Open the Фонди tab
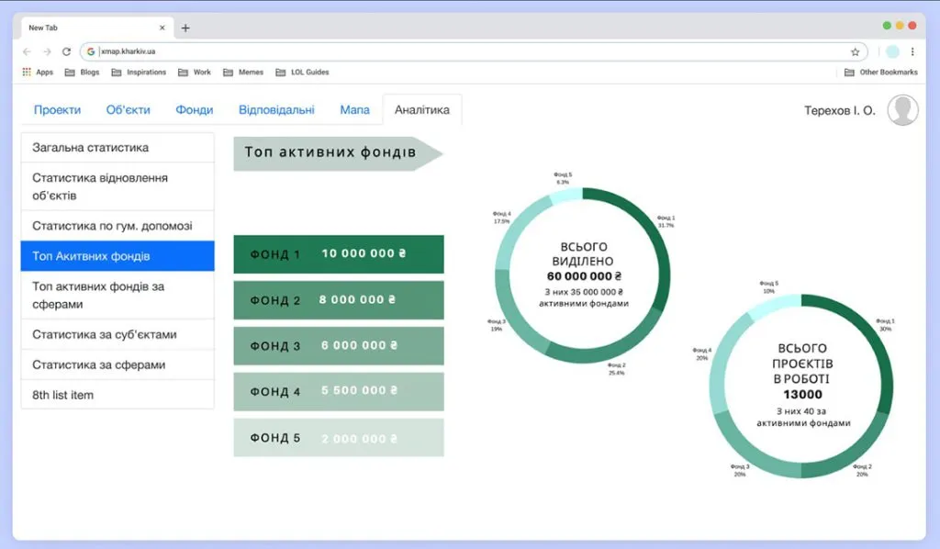Screen dimensions: 940x549 (195, 110)
